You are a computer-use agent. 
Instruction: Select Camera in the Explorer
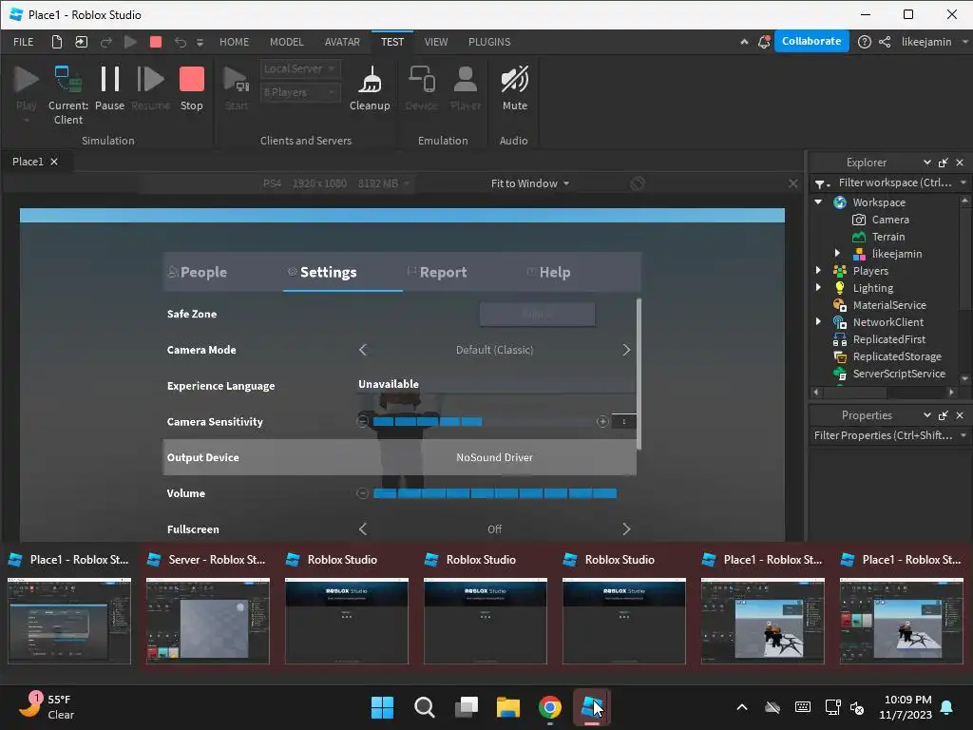click(x=889, y=220)
